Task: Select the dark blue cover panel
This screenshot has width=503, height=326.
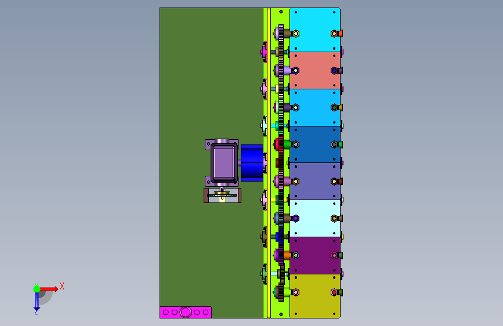Action: [315, 144]
